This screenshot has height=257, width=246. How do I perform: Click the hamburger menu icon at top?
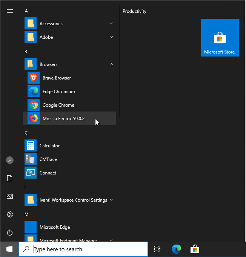pyautogui.click(x=10, y=11)
